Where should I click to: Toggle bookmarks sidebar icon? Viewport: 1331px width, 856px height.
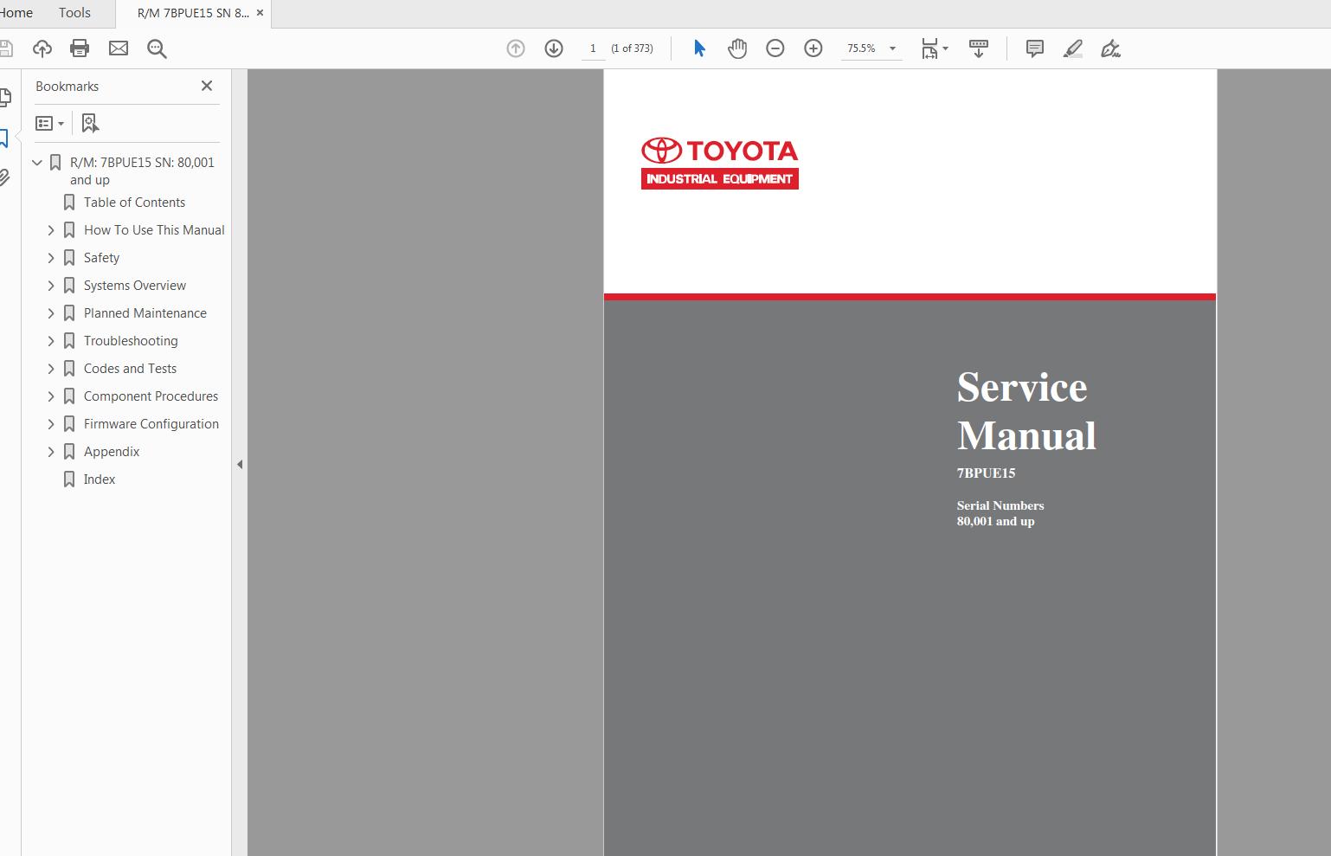pos(4,138)
